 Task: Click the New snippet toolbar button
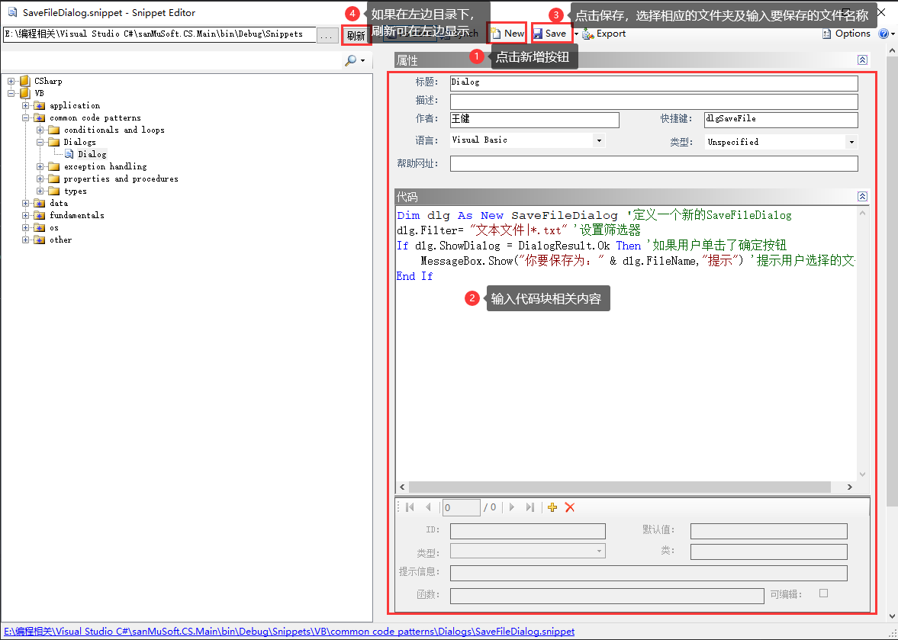[x=507, y=34]
